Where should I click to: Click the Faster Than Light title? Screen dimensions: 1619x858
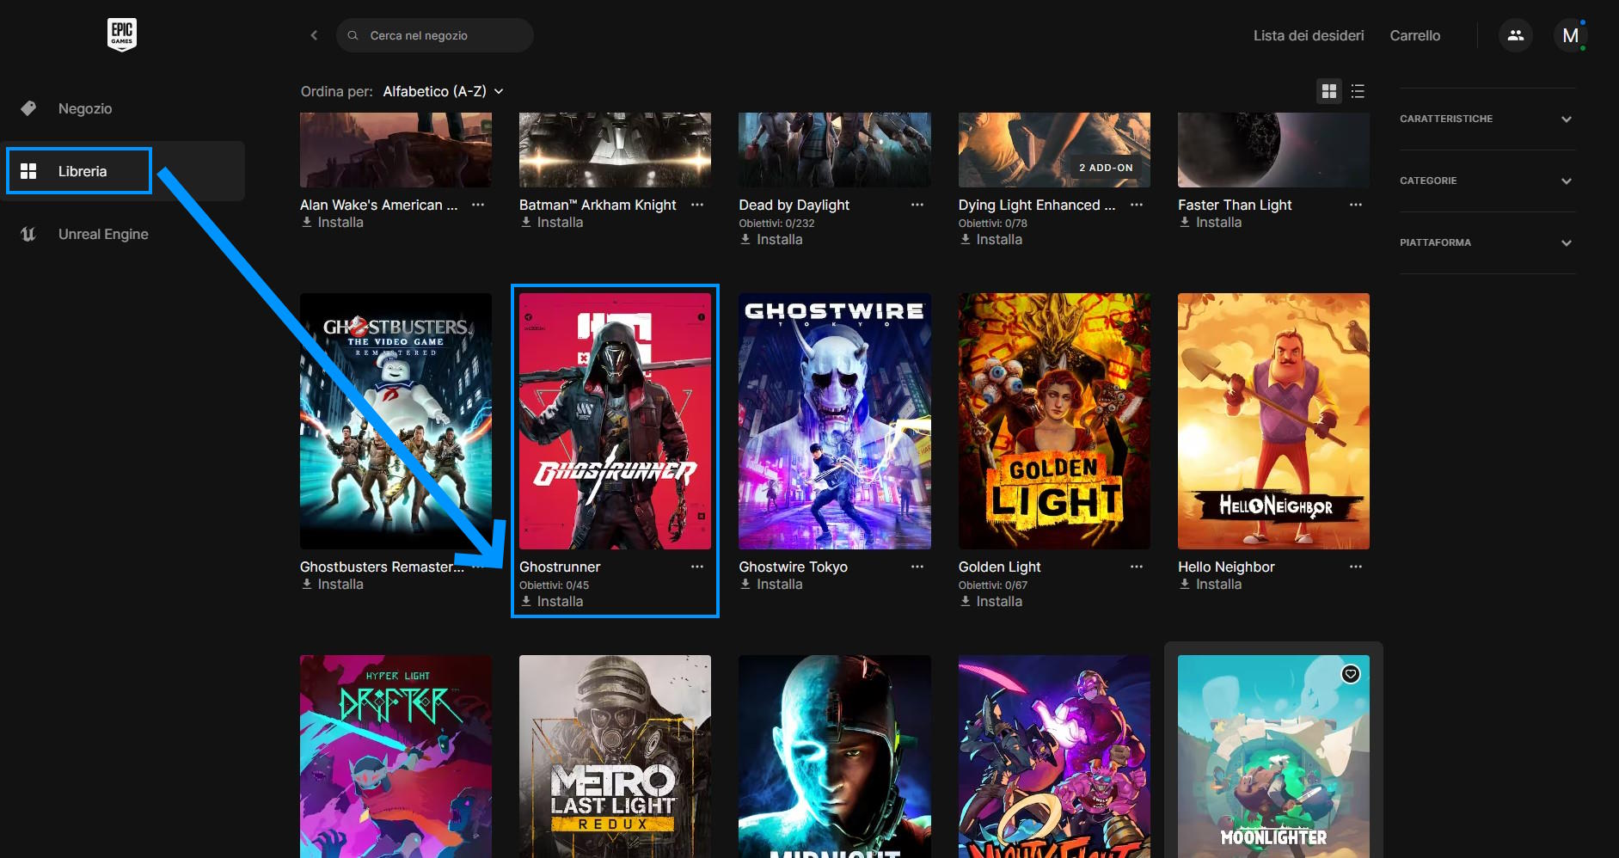pyautogui.click(x=1235, y=205)
